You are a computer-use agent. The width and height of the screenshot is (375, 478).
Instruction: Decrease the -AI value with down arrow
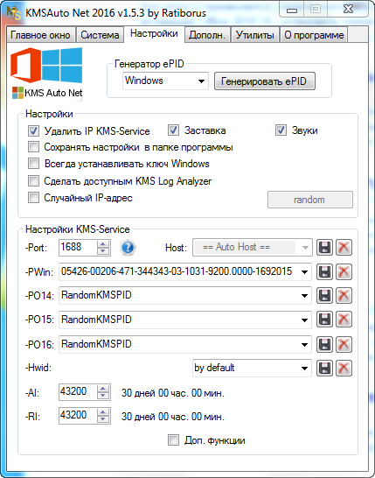click(103, 396)
